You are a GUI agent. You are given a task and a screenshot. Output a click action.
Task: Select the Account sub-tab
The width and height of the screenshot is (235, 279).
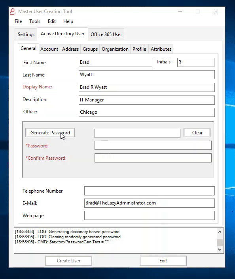point(49,49)
